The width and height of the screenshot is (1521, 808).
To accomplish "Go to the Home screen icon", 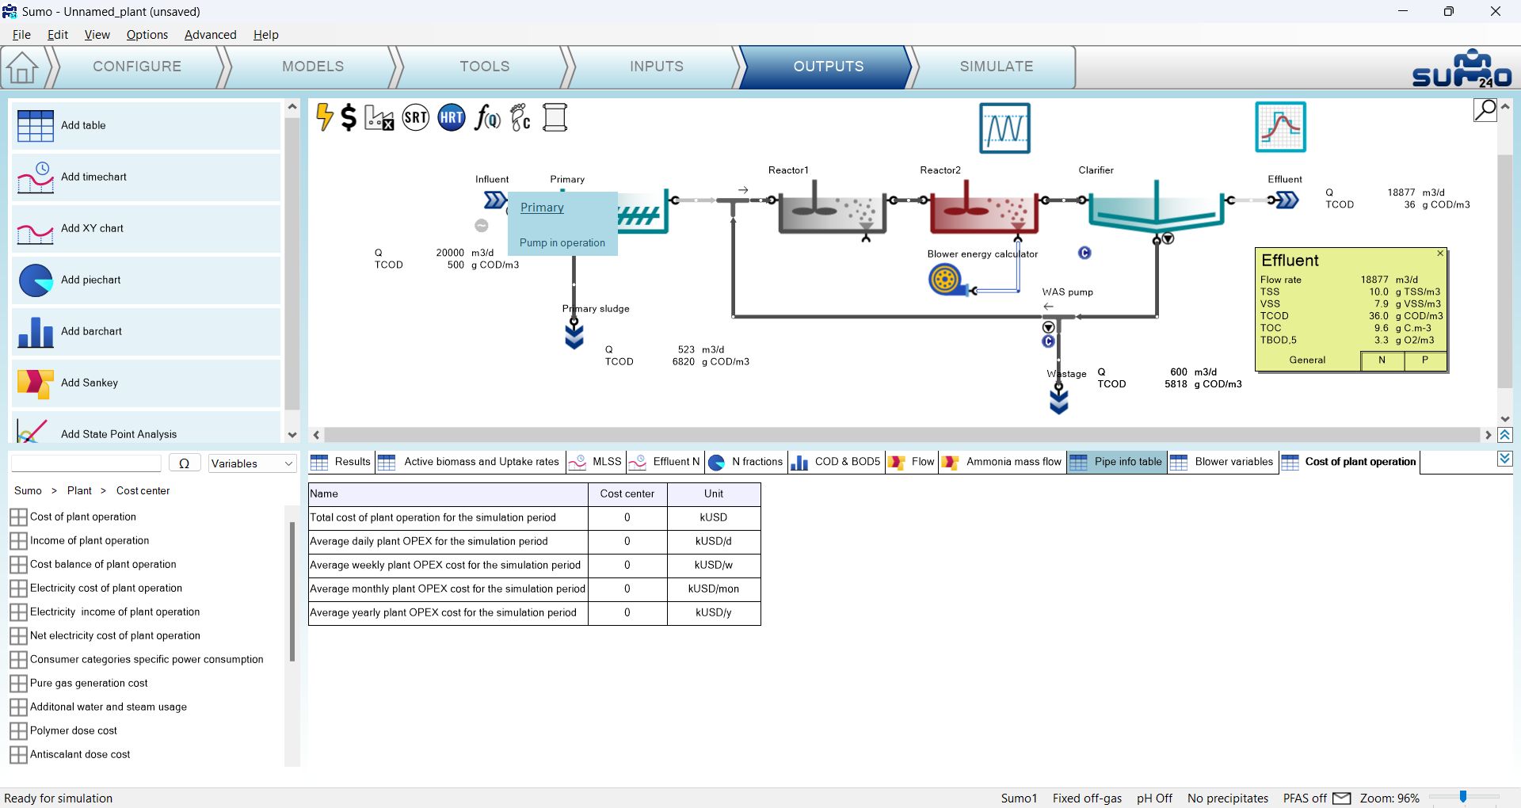I will pos(22,67).
